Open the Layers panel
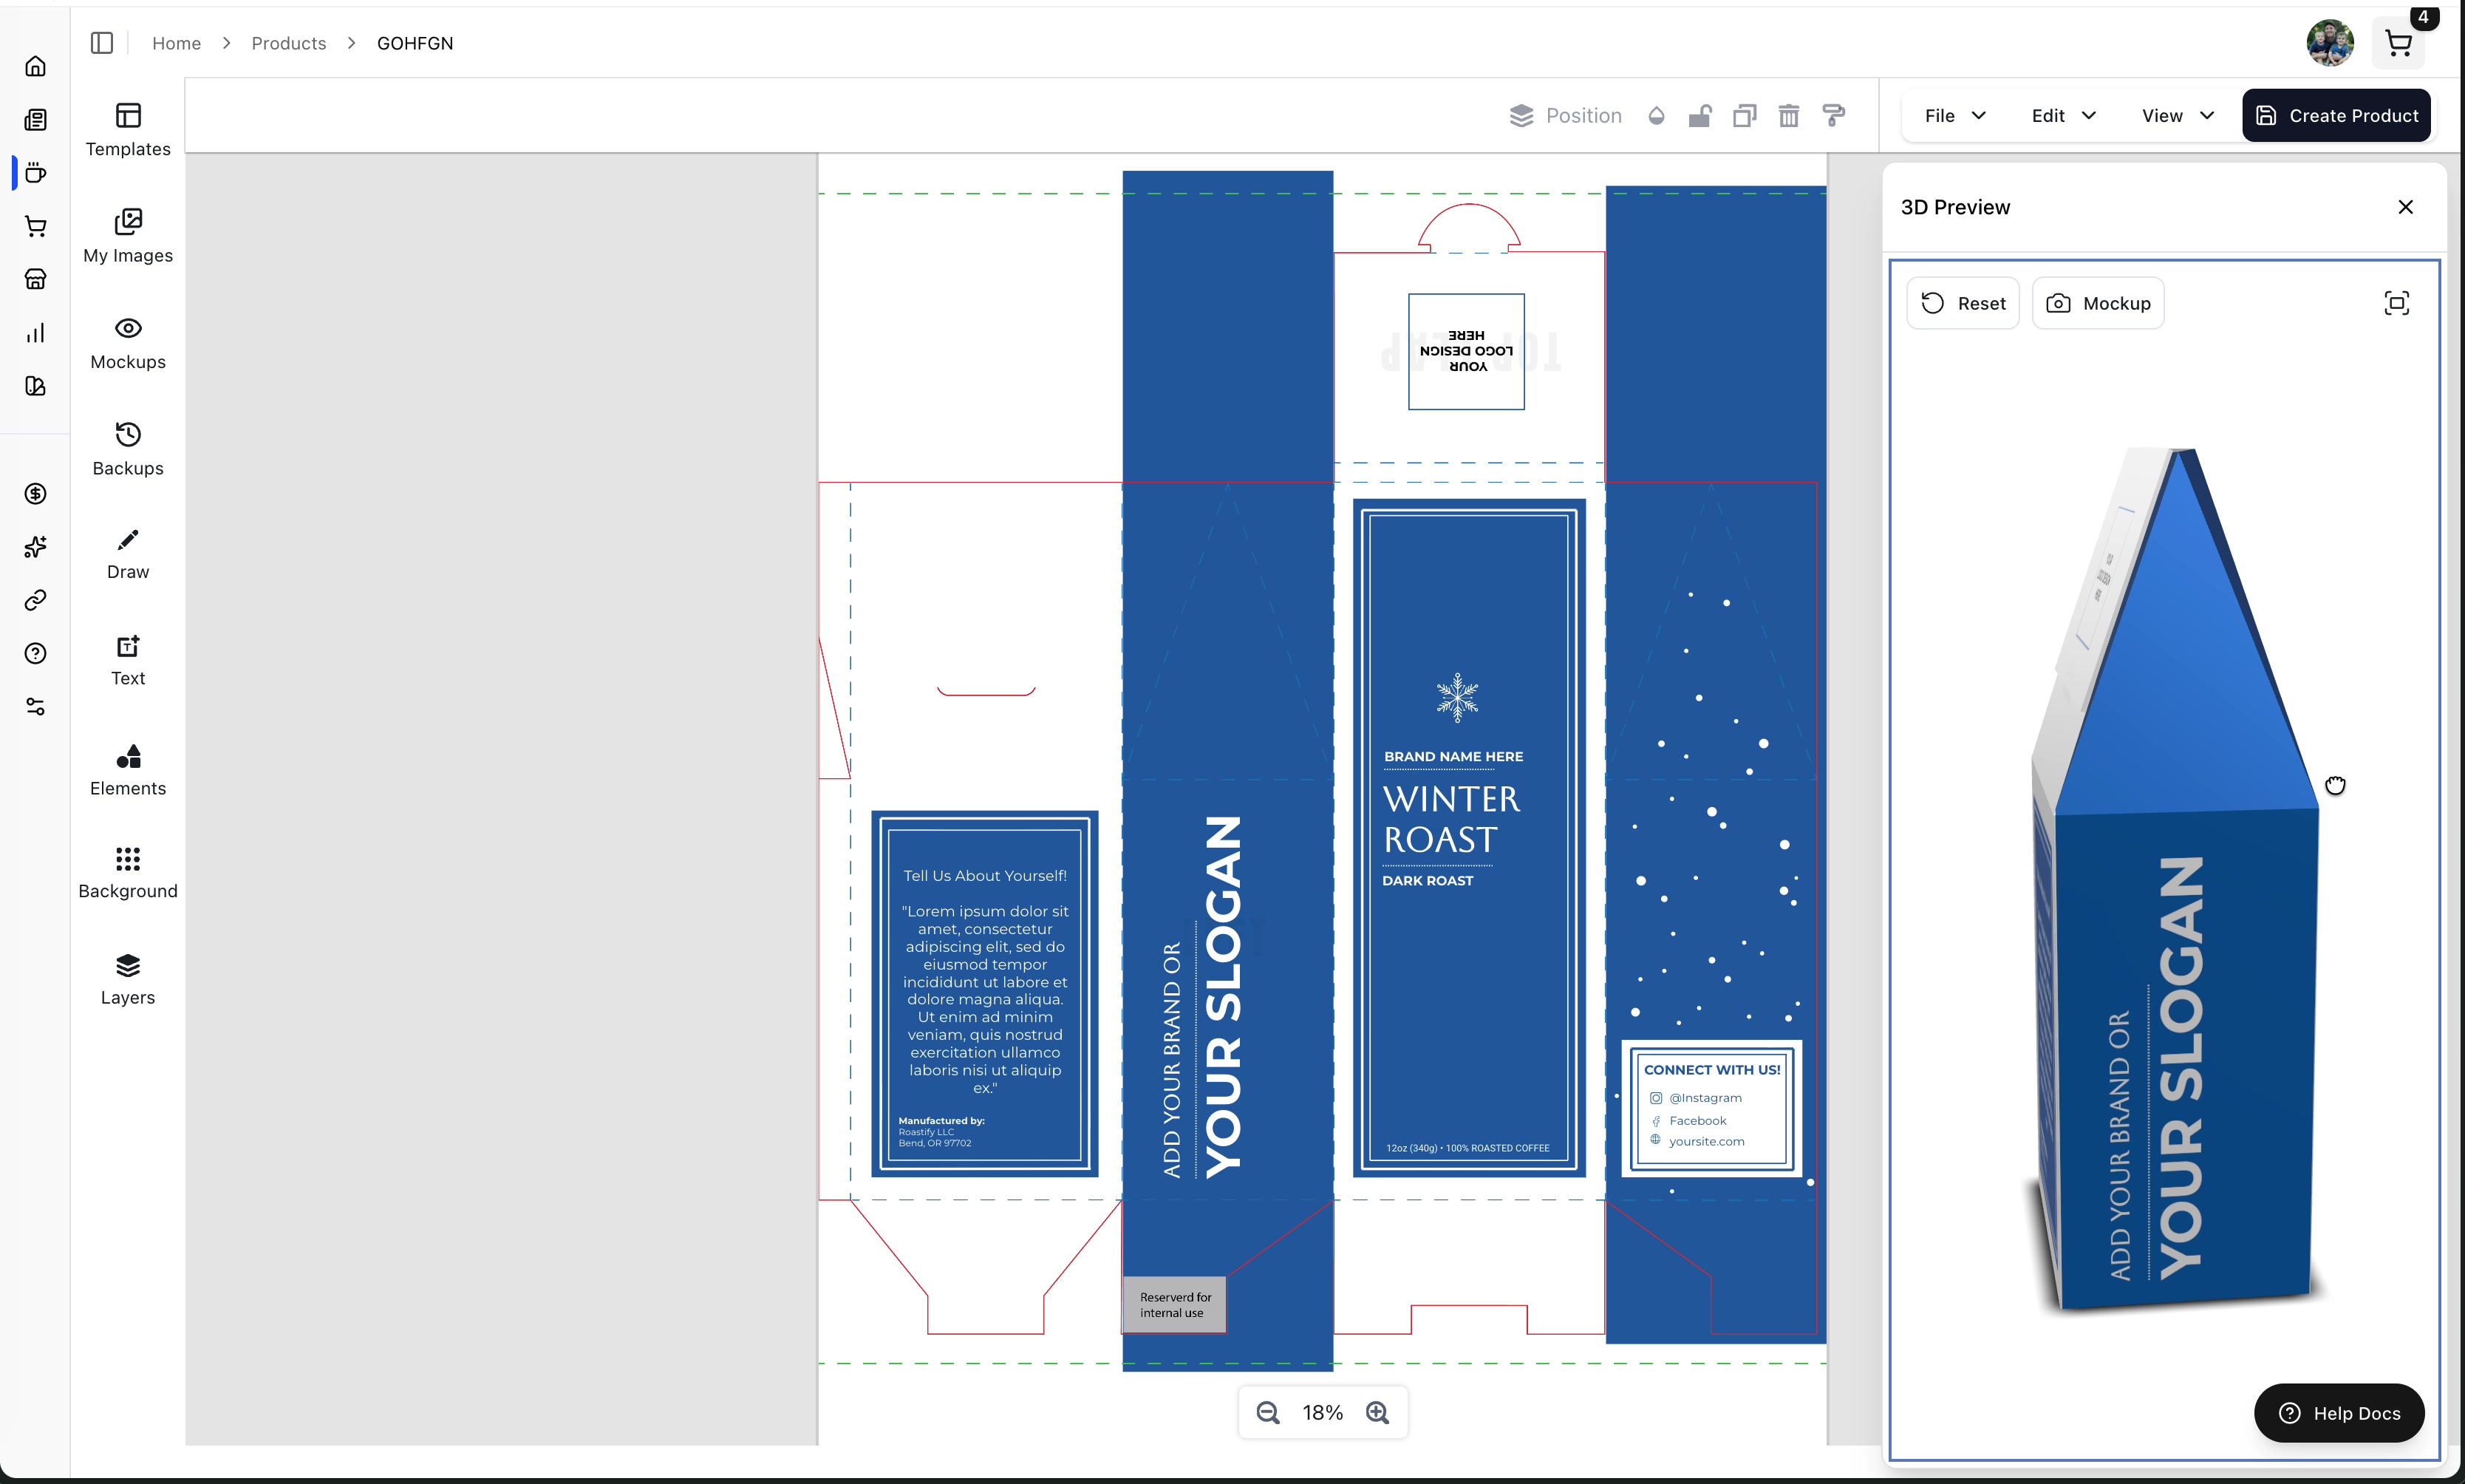The width and height of the screenshot is (2465, 1484). click(128, 978)
